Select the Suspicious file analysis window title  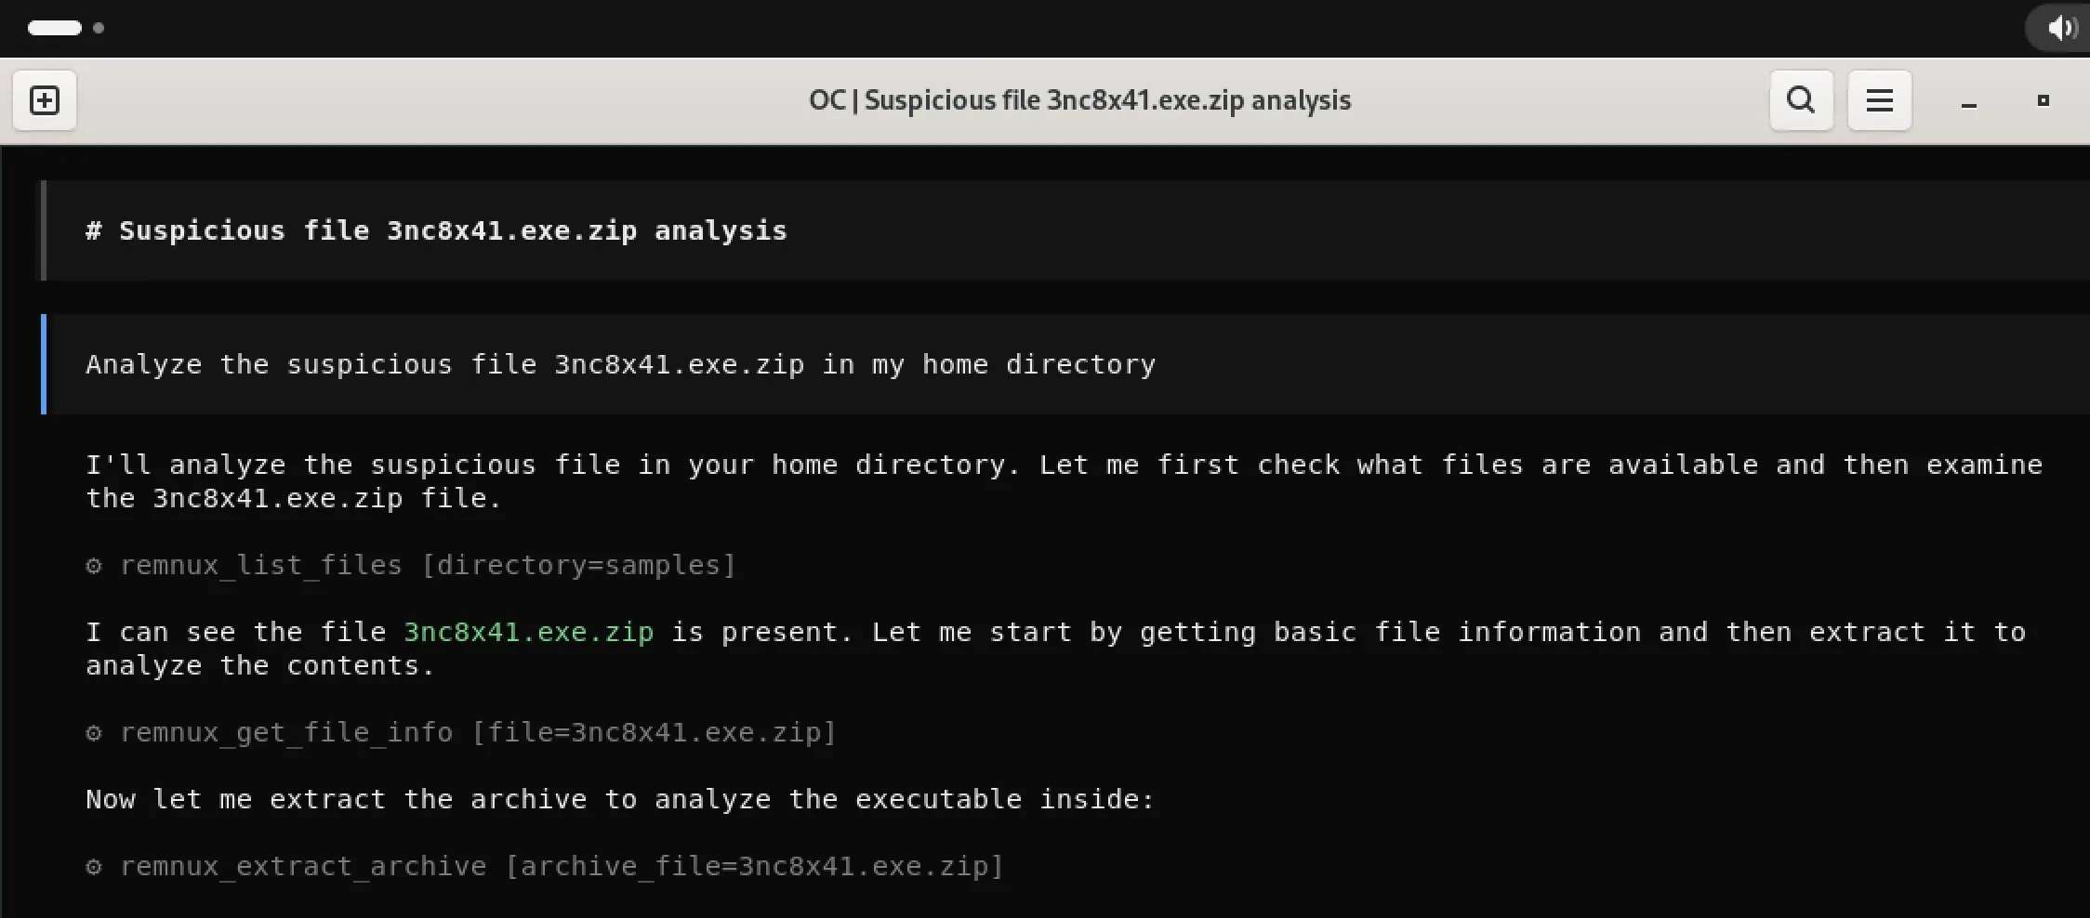tap(1078, 99)
